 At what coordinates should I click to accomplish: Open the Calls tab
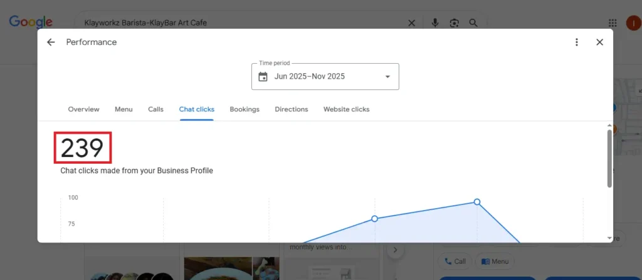click(155, 109)
